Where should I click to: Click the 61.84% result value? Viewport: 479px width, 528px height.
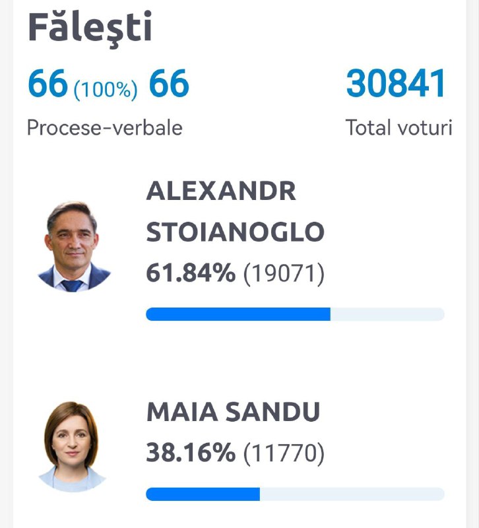click(x=191, y=273)
